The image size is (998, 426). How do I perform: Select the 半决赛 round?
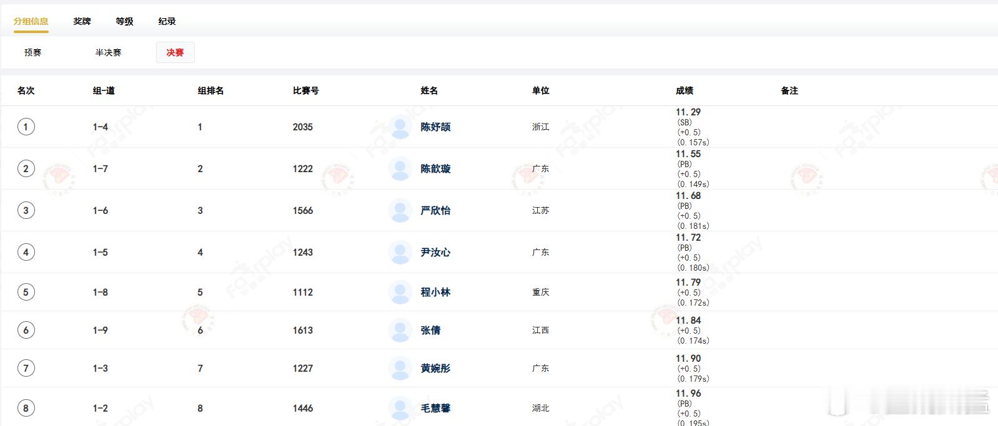point(108,52)
